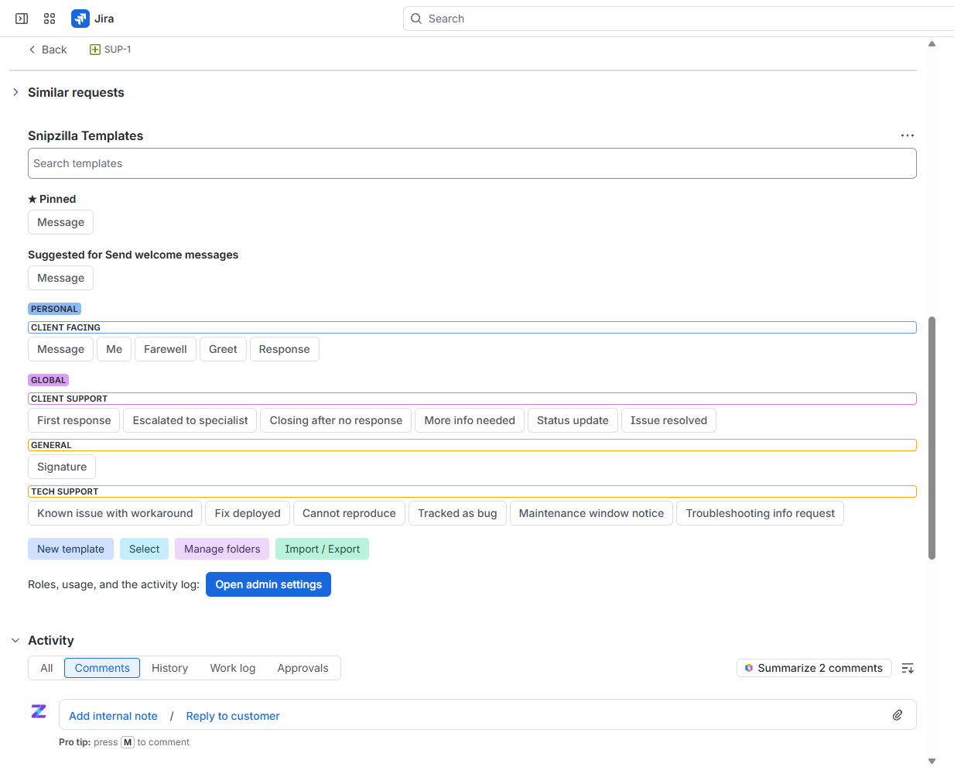Switch to the All activity tab
Screen dimensions: 954x767
click(x=46, y=668)
